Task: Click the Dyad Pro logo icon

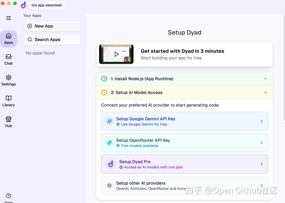Action: pyautogui.click(x=111, y=164)
